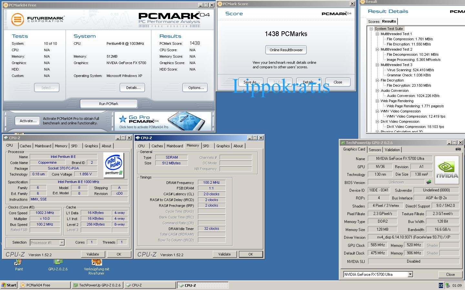Click the NVIDIA logo in GPU-Z
The height and width of the screenshot is (290, 465).
(447, 170)
